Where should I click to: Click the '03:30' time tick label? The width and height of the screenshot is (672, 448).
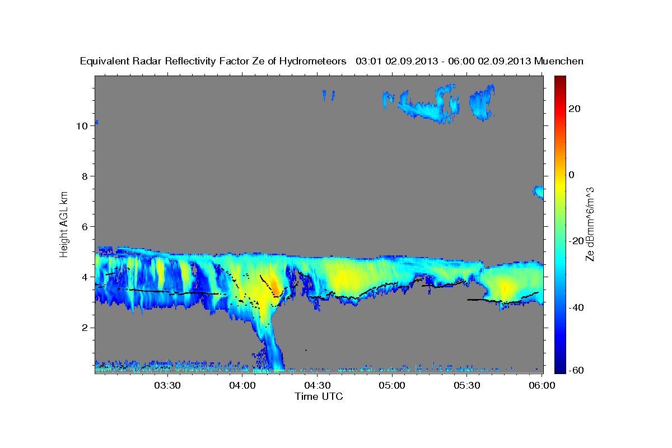[x=167, y=385]
